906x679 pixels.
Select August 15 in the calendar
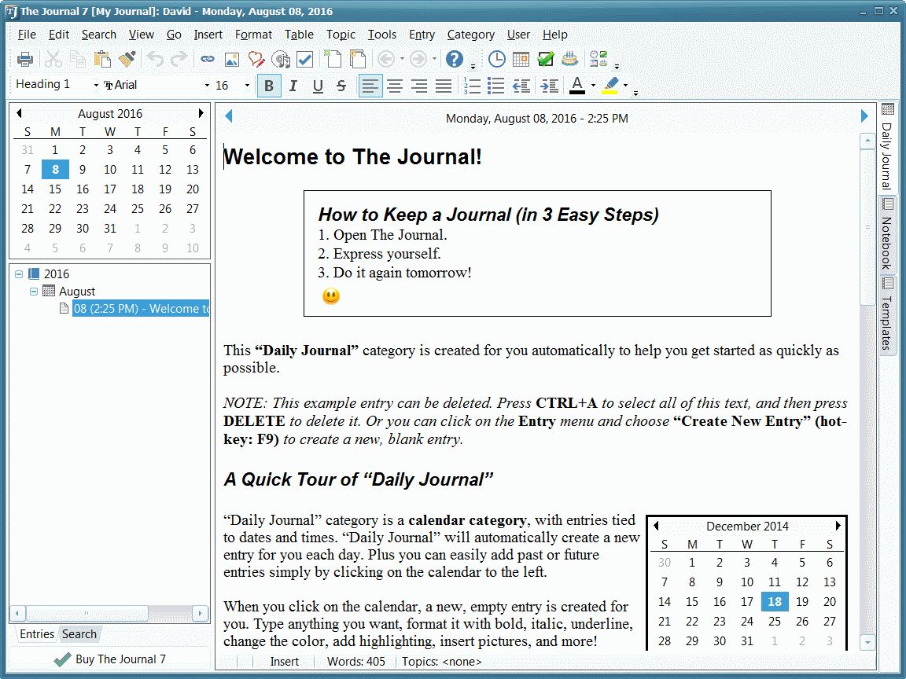coord(55,189)
